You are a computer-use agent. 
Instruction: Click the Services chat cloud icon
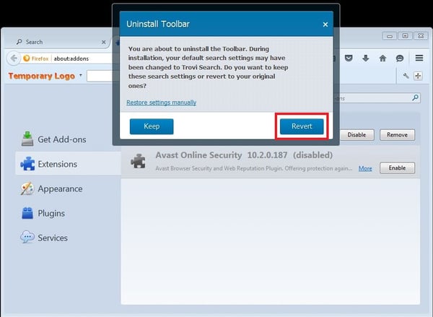27,238
